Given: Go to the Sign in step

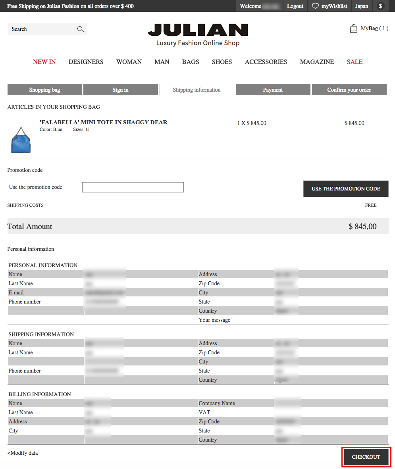Looking at the screenshot, I should point(121,89).
